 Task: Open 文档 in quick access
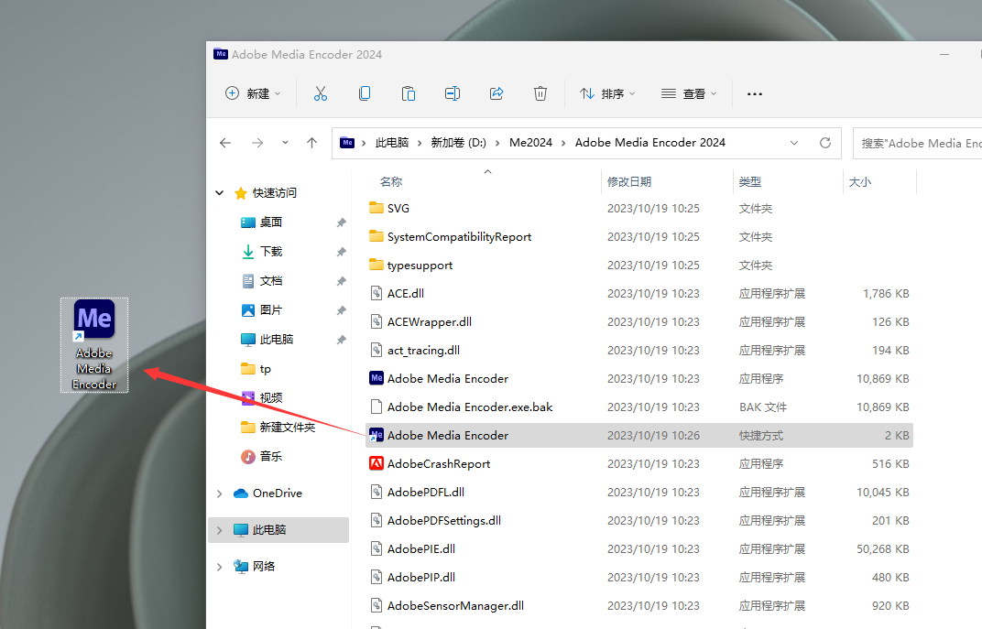click(x=271, y=281)
